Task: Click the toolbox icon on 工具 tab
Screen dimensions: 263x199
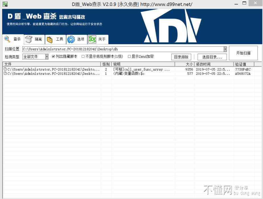Action: (50, 40)
